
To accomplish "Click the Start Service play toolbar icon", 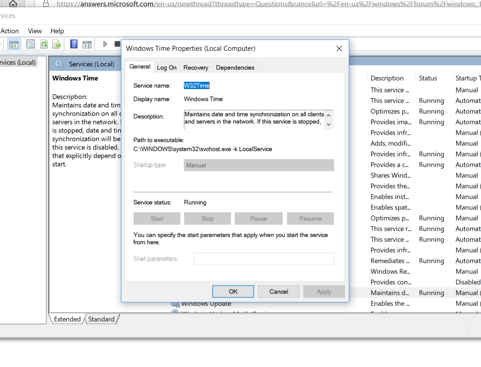I will (x=105, y=44).
